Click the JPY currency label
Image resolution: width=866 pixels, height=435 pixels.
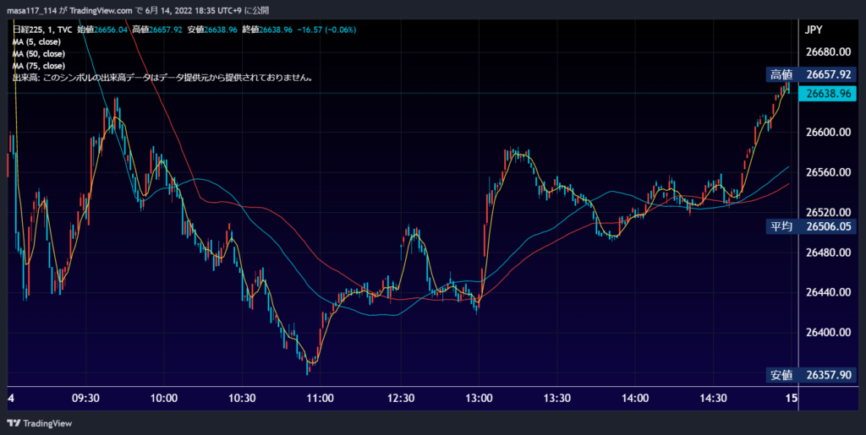(x=814, y=30)
